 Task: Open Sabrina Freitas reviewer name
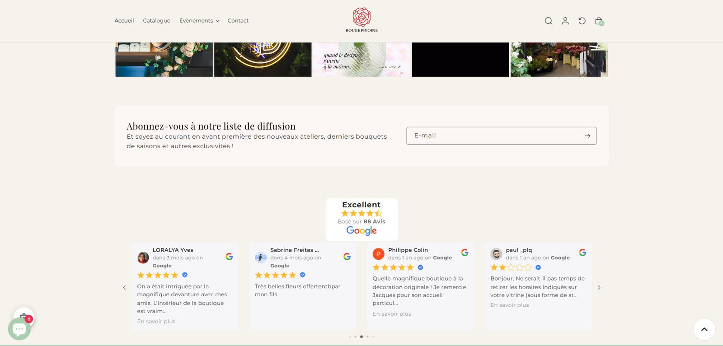click(x=295, y=250)
